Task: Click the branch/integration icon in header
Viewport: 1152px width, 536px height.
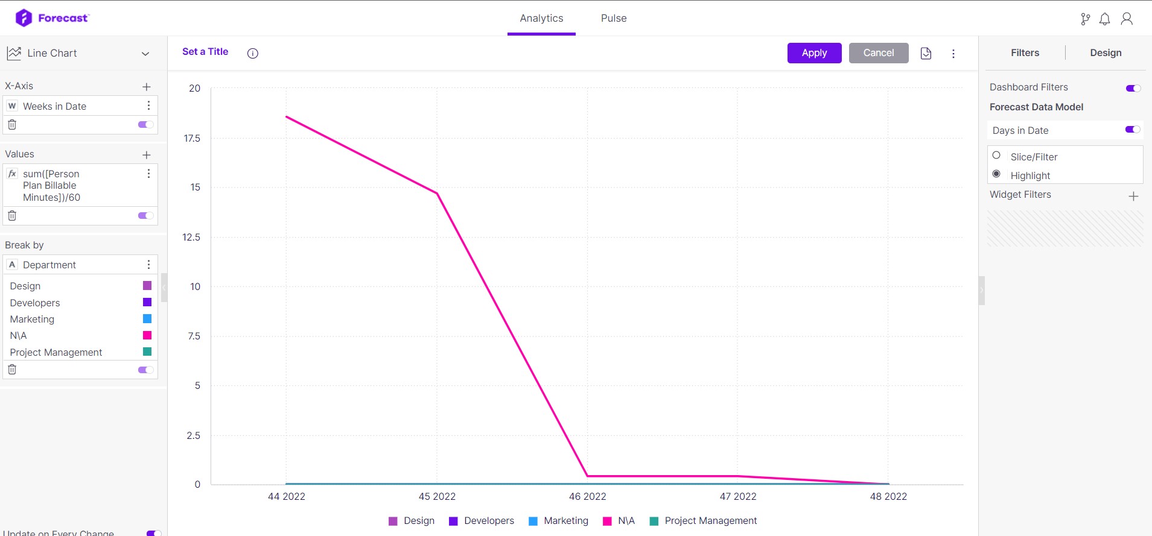Action: [x=1085, y=19]
